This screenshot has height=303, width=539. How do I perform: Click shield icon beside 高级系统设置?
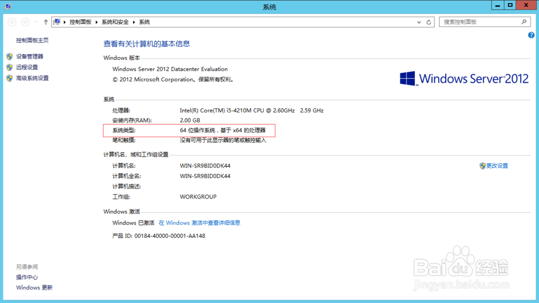[10, 78]
